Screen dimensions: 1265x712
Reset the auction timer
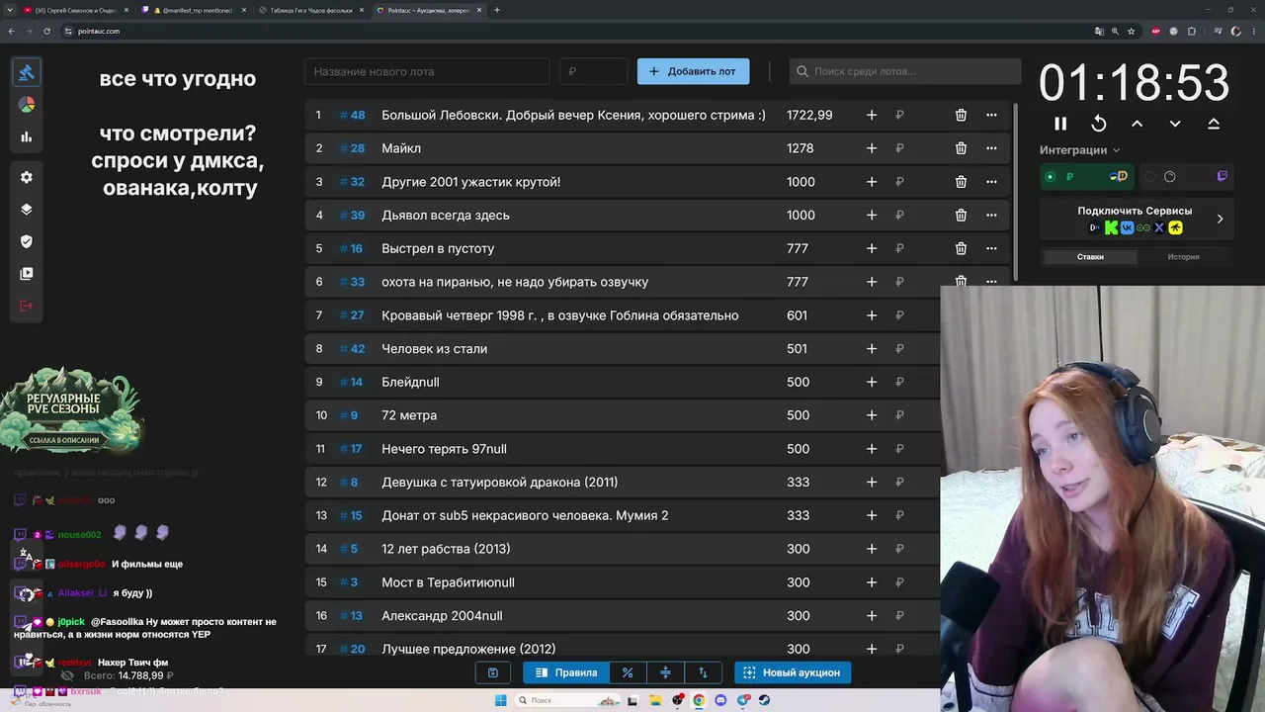click(1099, 124)
